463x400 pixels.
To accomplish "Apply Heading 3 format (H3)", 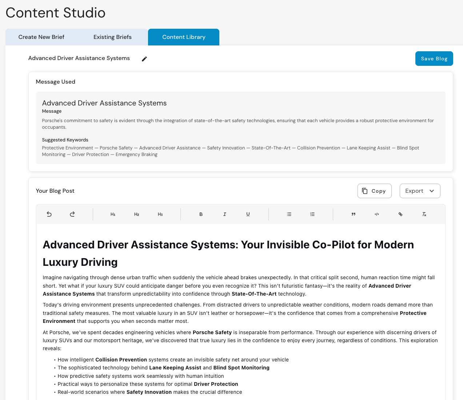I will tap(160, 214).
